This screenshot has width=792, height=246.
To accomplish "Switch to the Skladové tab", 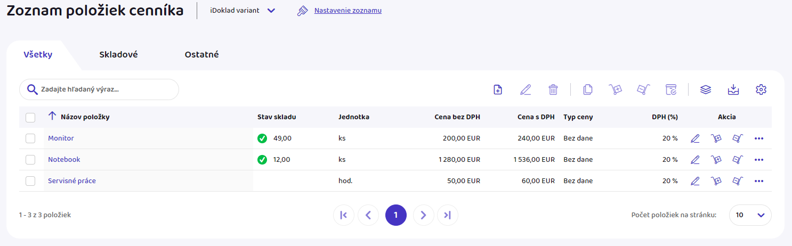I will pos(118,54).
